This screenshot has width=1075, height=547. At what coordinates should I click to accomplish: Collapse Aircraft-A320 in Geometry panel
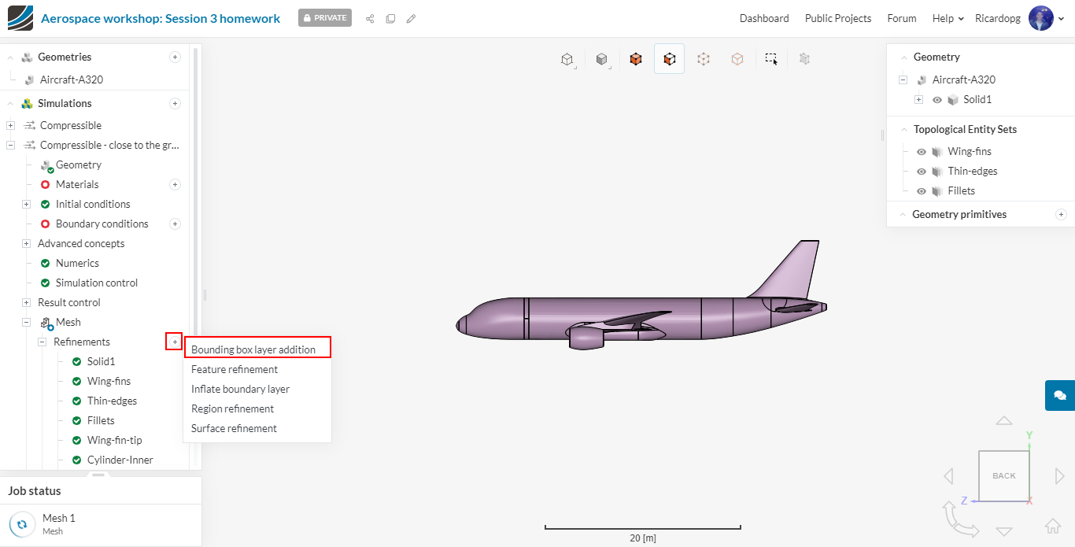click(903, 79)
